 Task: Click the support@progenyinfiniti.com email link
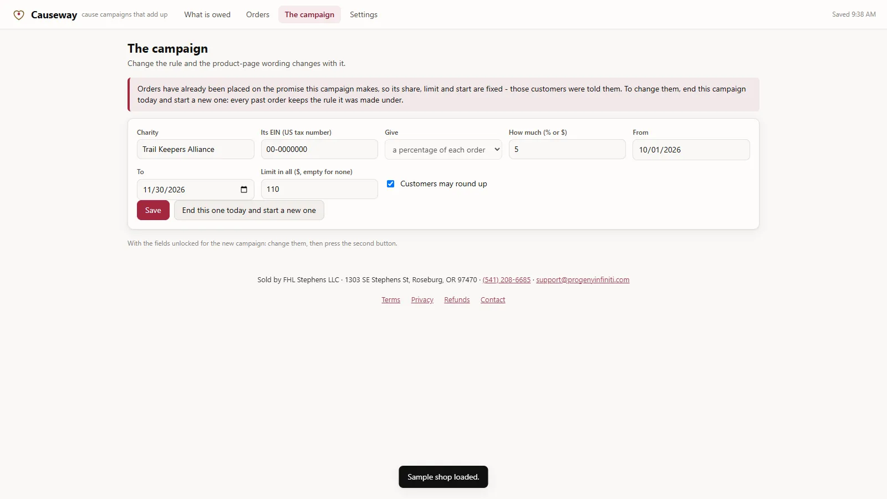pyautogui.click(x=583, y=280)
